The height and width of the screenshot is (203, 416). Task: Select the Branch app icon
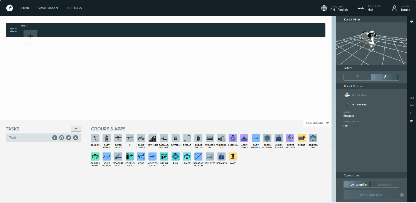(95, 138)
